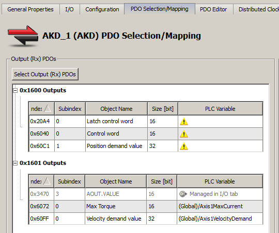Open the Distributed Clock tab
Image resolution: width=279 pixels, height=233 pixels.
256,9
